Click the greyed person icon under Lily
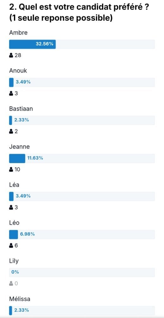Image resolution: width=164 pixels, height=318 pixels. 11,284
